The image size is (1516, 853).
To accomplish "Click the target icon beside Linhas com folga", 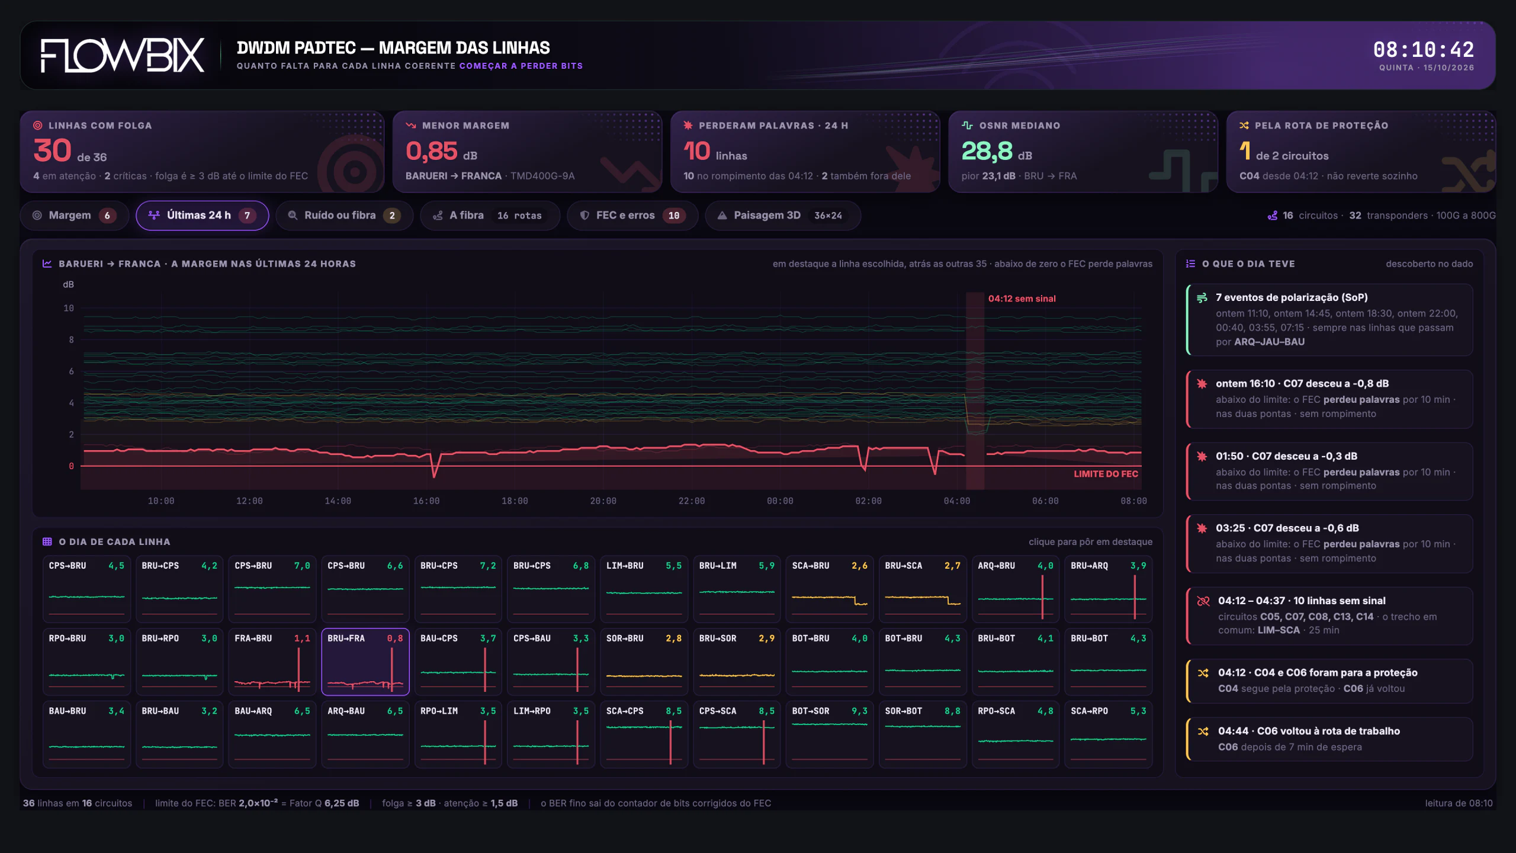I will click(x=38, y=126).
